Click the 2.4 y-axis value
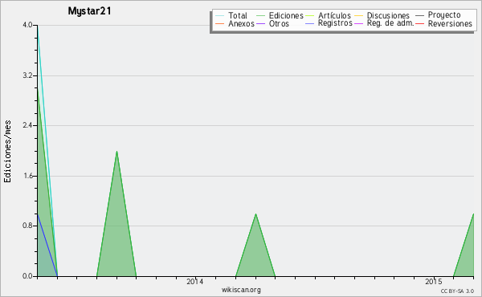Image resolution: width=482 pixels, height=297 pixels. click(27, 125)
